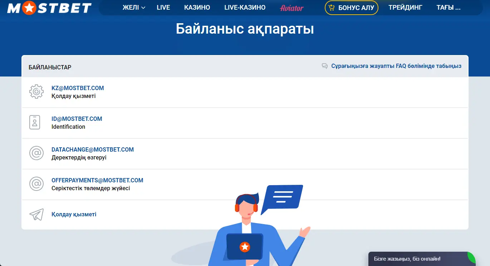The height and width of the screenshot is (266, 490).
Task: Click the Байланыс ақпараты page heading
Action: click(245, 29)
